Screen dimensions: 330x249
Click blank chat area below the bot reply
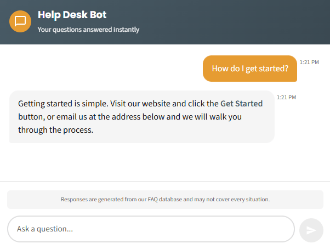coord(164,162)
